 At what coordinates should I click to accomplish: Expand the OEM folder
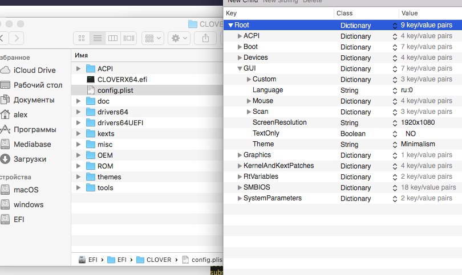coord(78,155)
